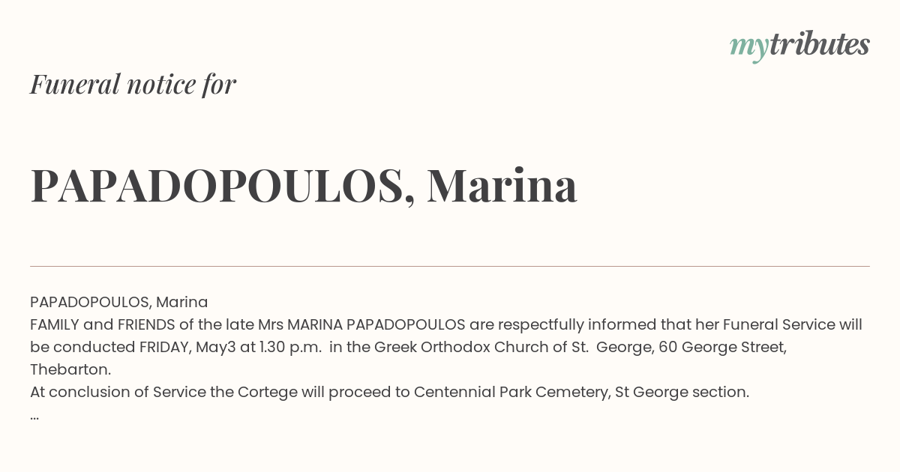Click the trailing ellipsis below notice
Image resolution: width=900 pixels, height=472 pixels.
click(34, 415)
